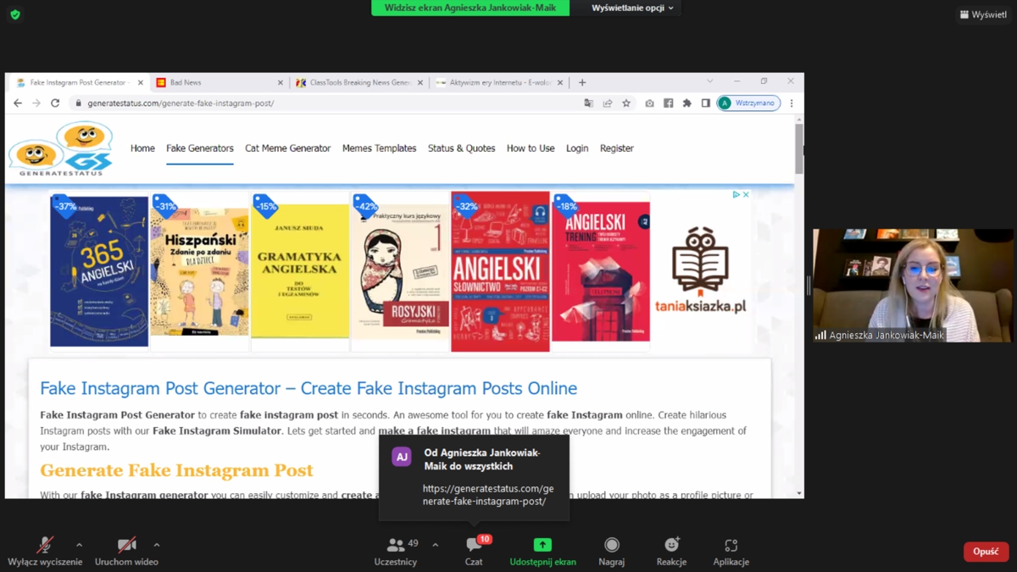Image resolution: width=1017 pixels, height=572 pixels.
Task: Open the Wstrzymano profile chip
Action: [748, 103]
